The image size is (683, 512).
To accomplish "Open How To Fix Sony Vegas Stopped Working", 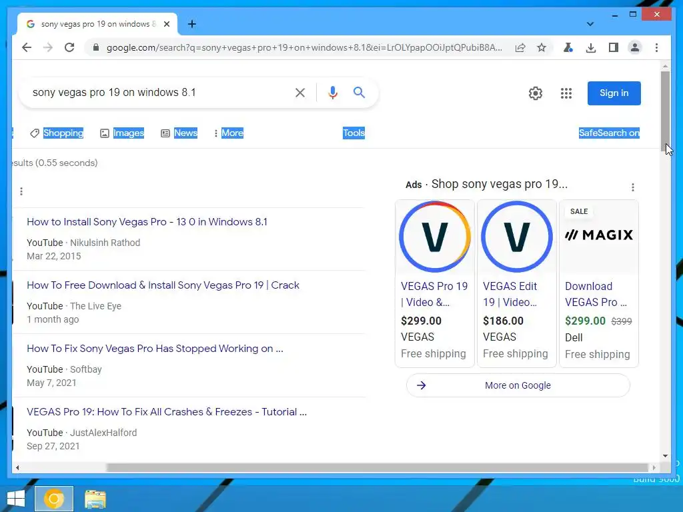I will tap(155, 348).
